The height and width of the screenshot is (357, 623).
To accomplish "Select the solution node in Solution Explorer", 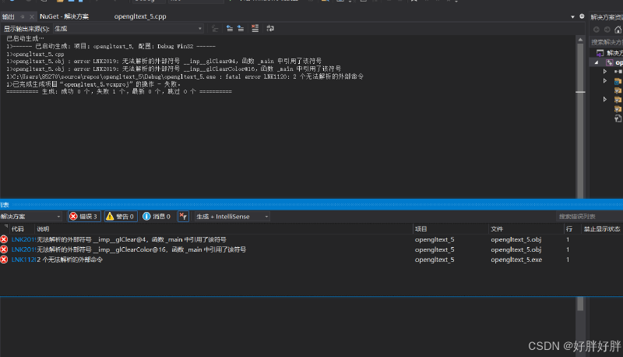I will point(610,53).
